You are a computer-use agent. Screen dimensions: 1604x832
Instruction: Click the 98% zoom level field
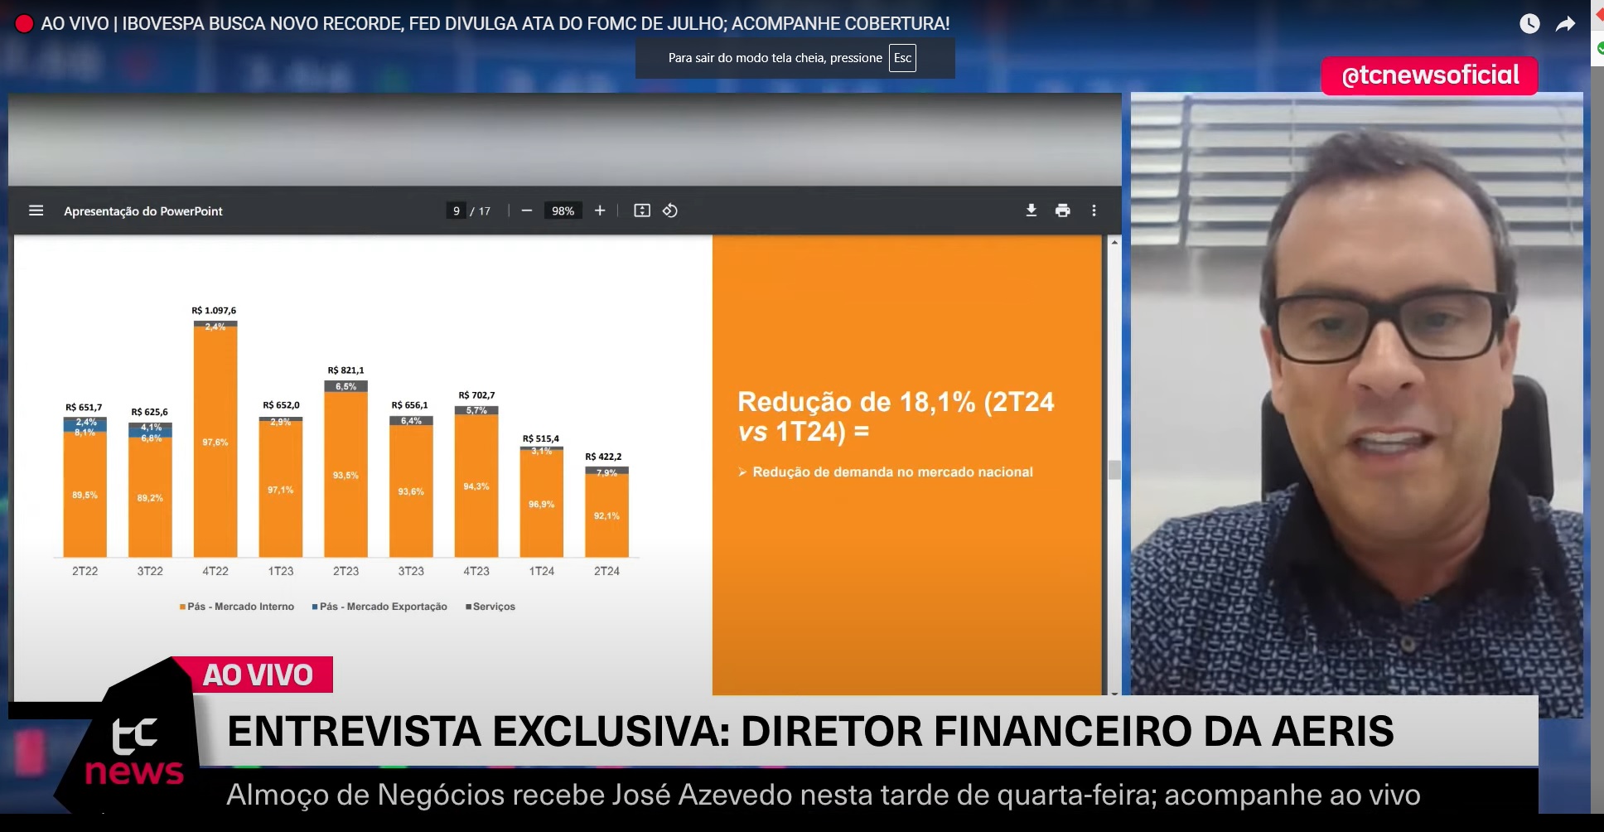tap(563, 210)
